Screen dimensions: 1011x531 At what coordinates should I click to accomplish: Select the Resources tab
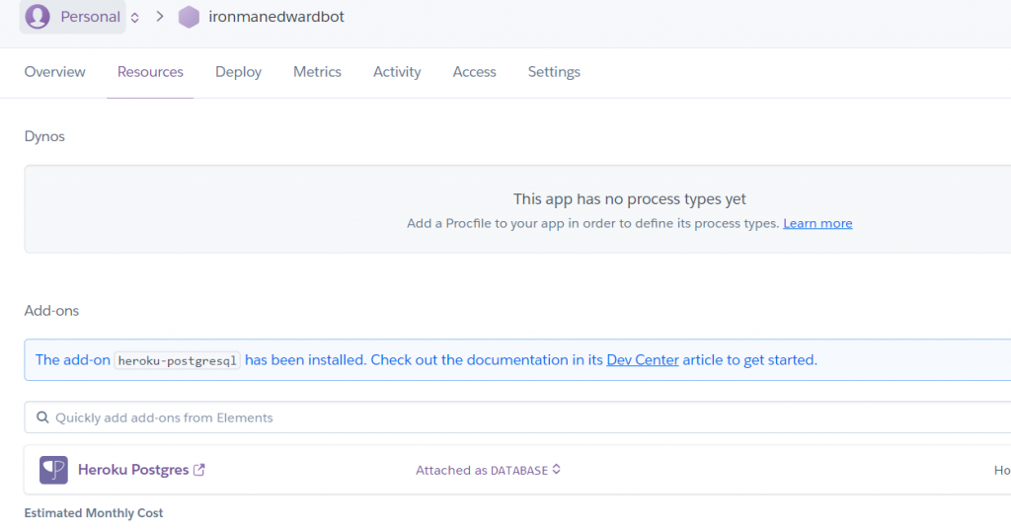point(150,71)
